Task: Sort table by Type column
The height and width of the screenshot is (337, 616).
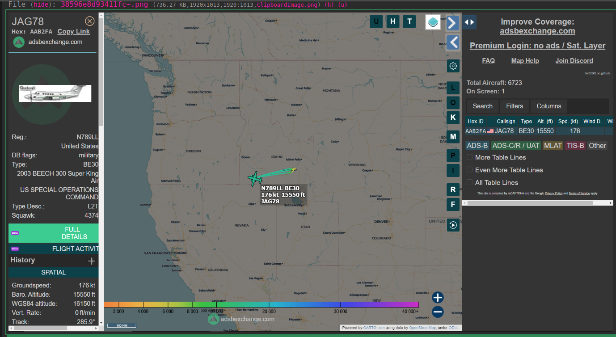Action: [527, 121]
